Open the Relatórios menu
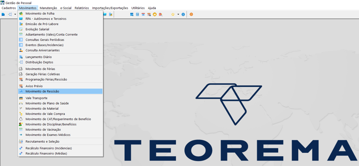 coord(82,8)
